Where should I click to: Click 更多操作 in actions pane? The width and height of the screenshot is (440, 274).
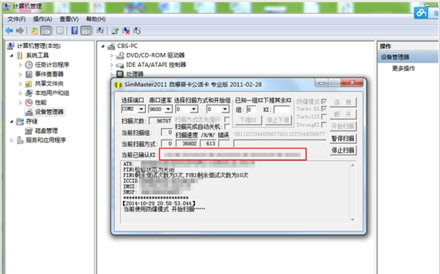coord(404,68)
